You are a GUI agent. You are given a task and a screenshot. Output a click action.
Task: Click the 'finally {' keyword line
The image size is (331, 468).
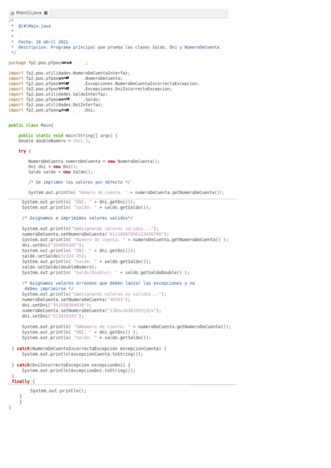coord(23,381)
